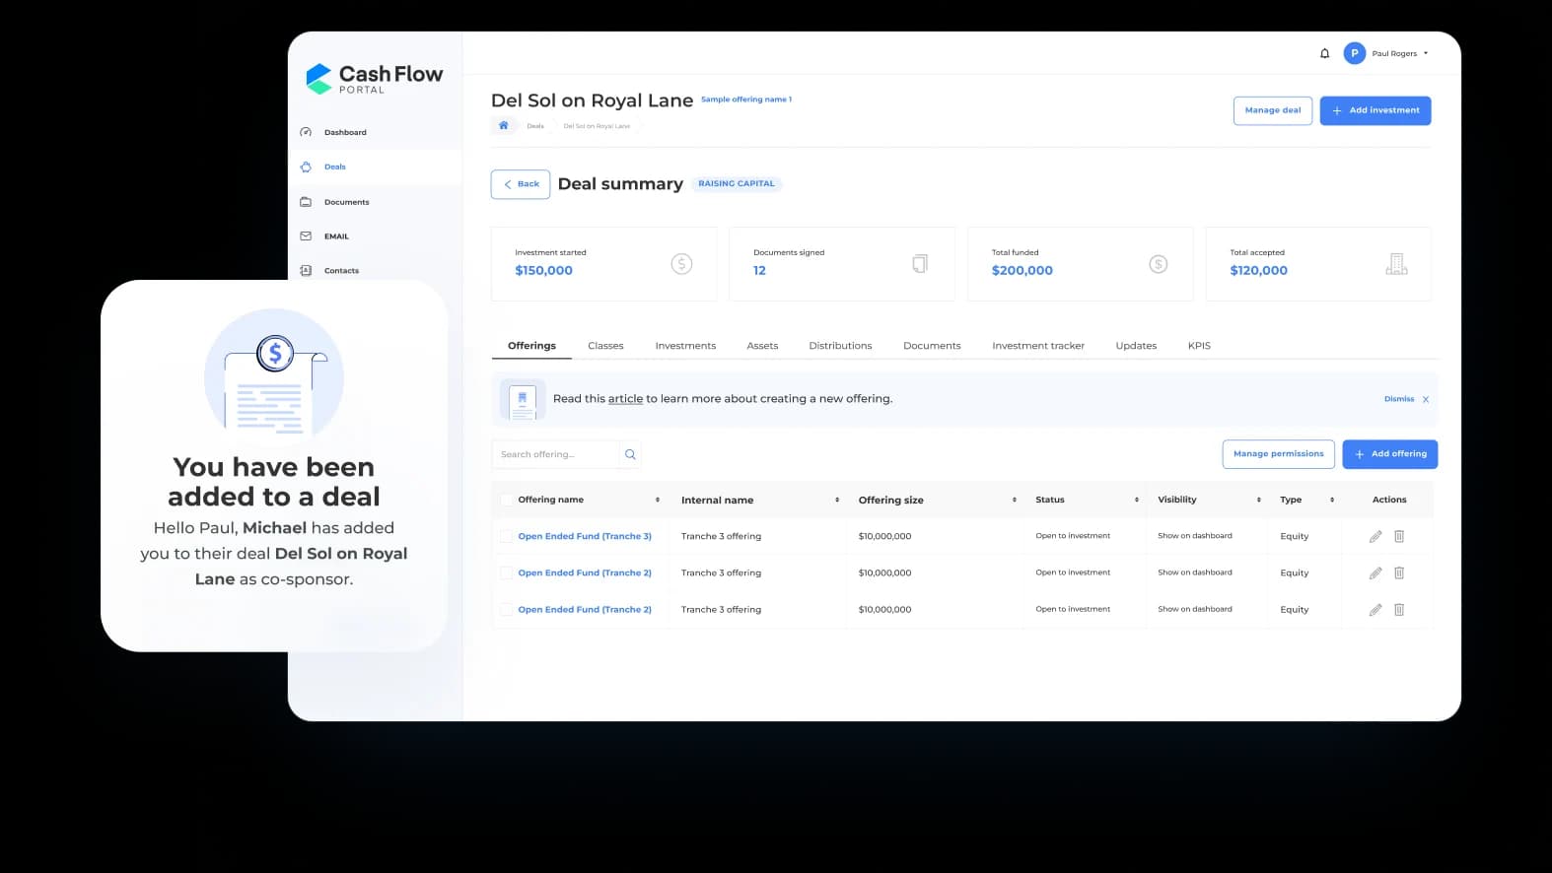Edit Open Ended Fund (Tranche 3) with pencil icon
Screen dimensions: 1552x873
pos(1376,536)
